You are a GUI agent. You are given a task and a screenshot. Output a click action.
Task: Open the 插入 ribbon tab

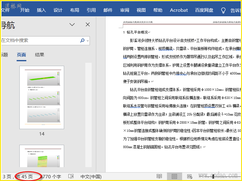click(41, 10)
